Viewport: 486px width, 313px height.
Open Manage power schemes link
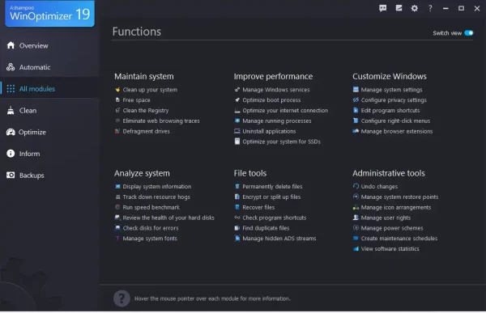(x=392, y=228)
